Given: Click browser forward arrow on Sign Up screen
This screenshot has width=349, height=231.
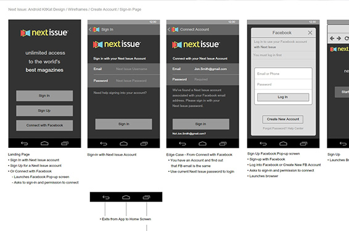Looking at the screenshot, I should click(x=339, y=38).
